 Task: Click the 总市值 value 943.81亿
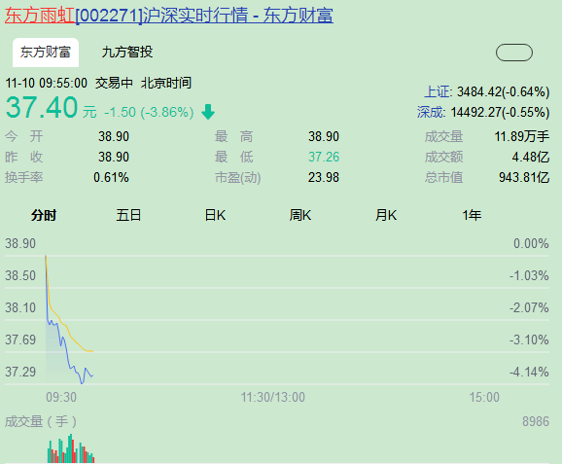click(x=524, y=177)
